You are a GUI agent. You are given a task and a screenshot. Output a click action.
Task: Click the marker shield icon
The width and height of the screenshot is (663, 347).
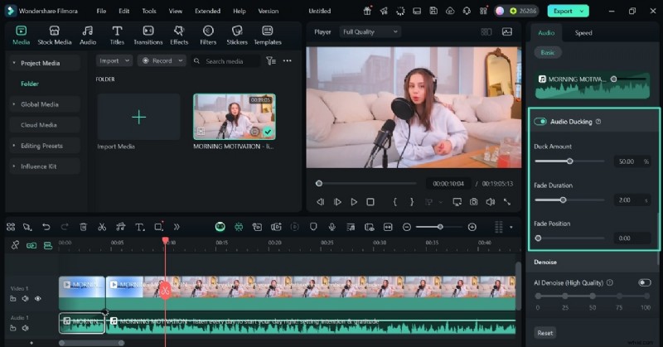(313, 227)
